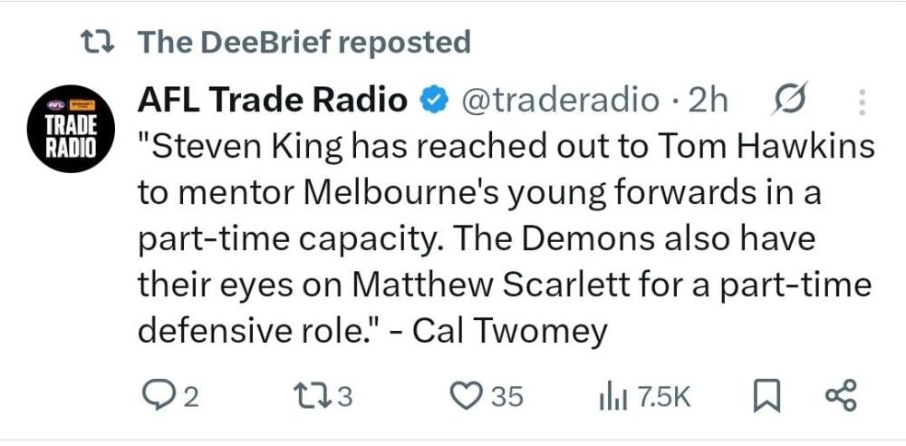Open The DeeBrief reposted label
The image size is (906, 446).
coord(304,42)
